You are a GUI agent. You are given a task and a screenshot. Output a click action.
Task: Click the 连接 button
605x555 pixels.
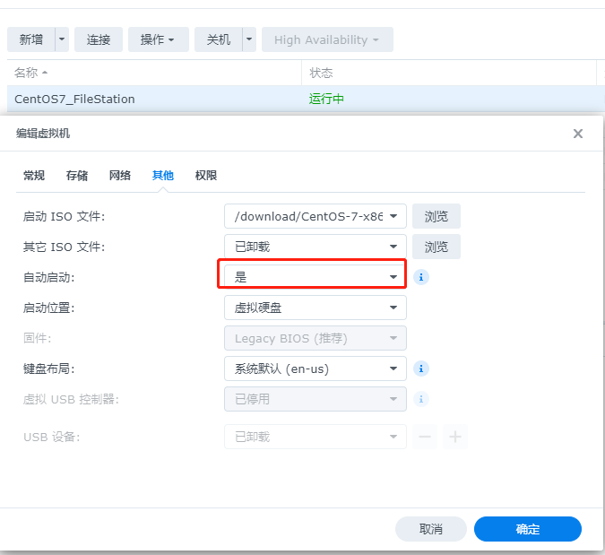pos(99,39)
